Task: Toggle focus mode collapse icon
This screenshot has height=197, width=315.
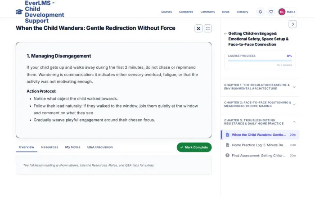Action: click(x=198, y=28)
